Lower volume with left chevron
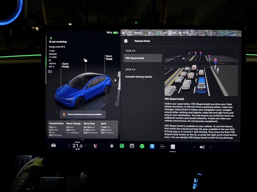The height and width of the screenshot is (192, 257). coord(194,147)
